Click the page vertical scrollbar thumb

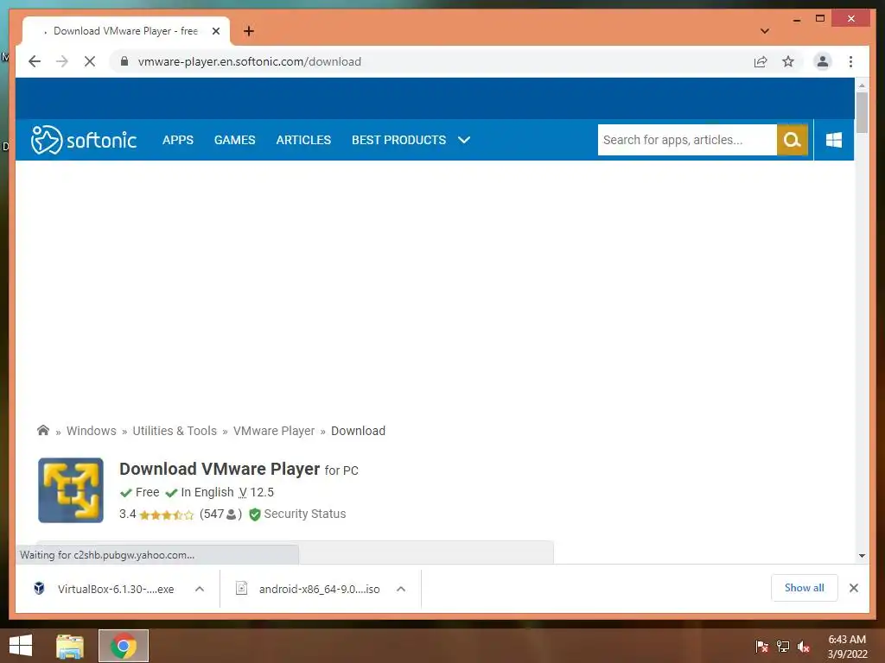862,113
